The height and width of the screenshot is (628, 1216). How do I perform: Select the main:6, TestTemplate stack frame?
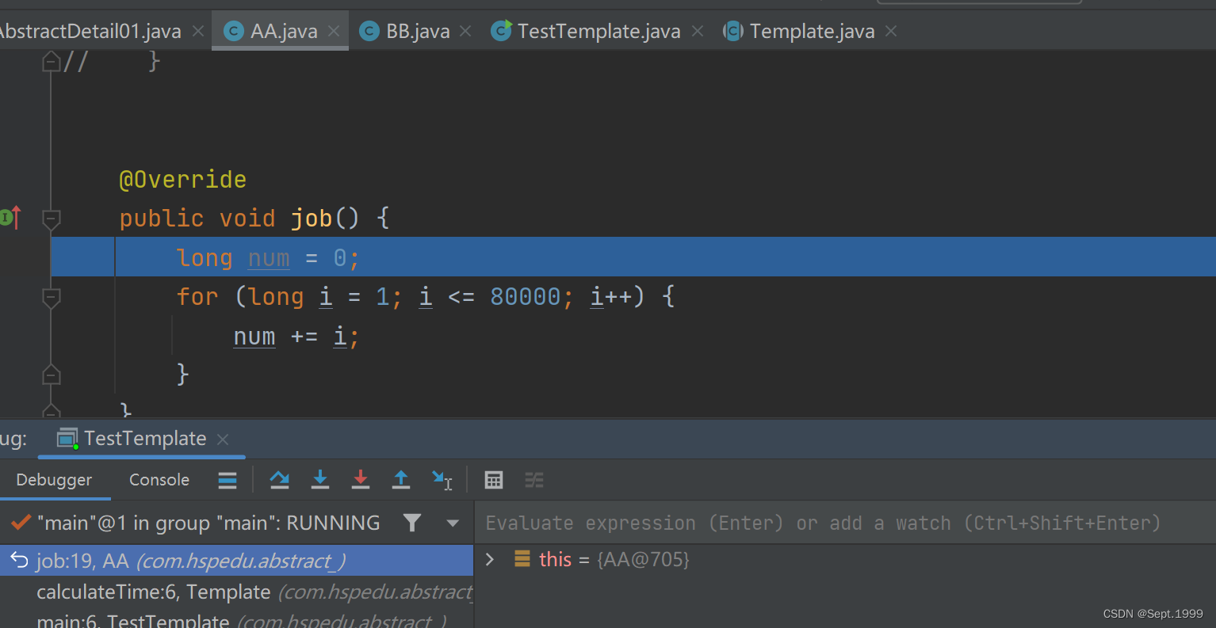coord(236,619)
